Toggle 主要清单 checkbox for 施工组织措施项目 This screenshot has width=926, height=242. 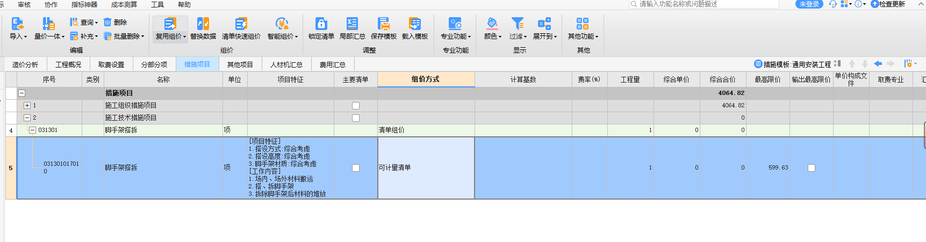click(356, 106)
